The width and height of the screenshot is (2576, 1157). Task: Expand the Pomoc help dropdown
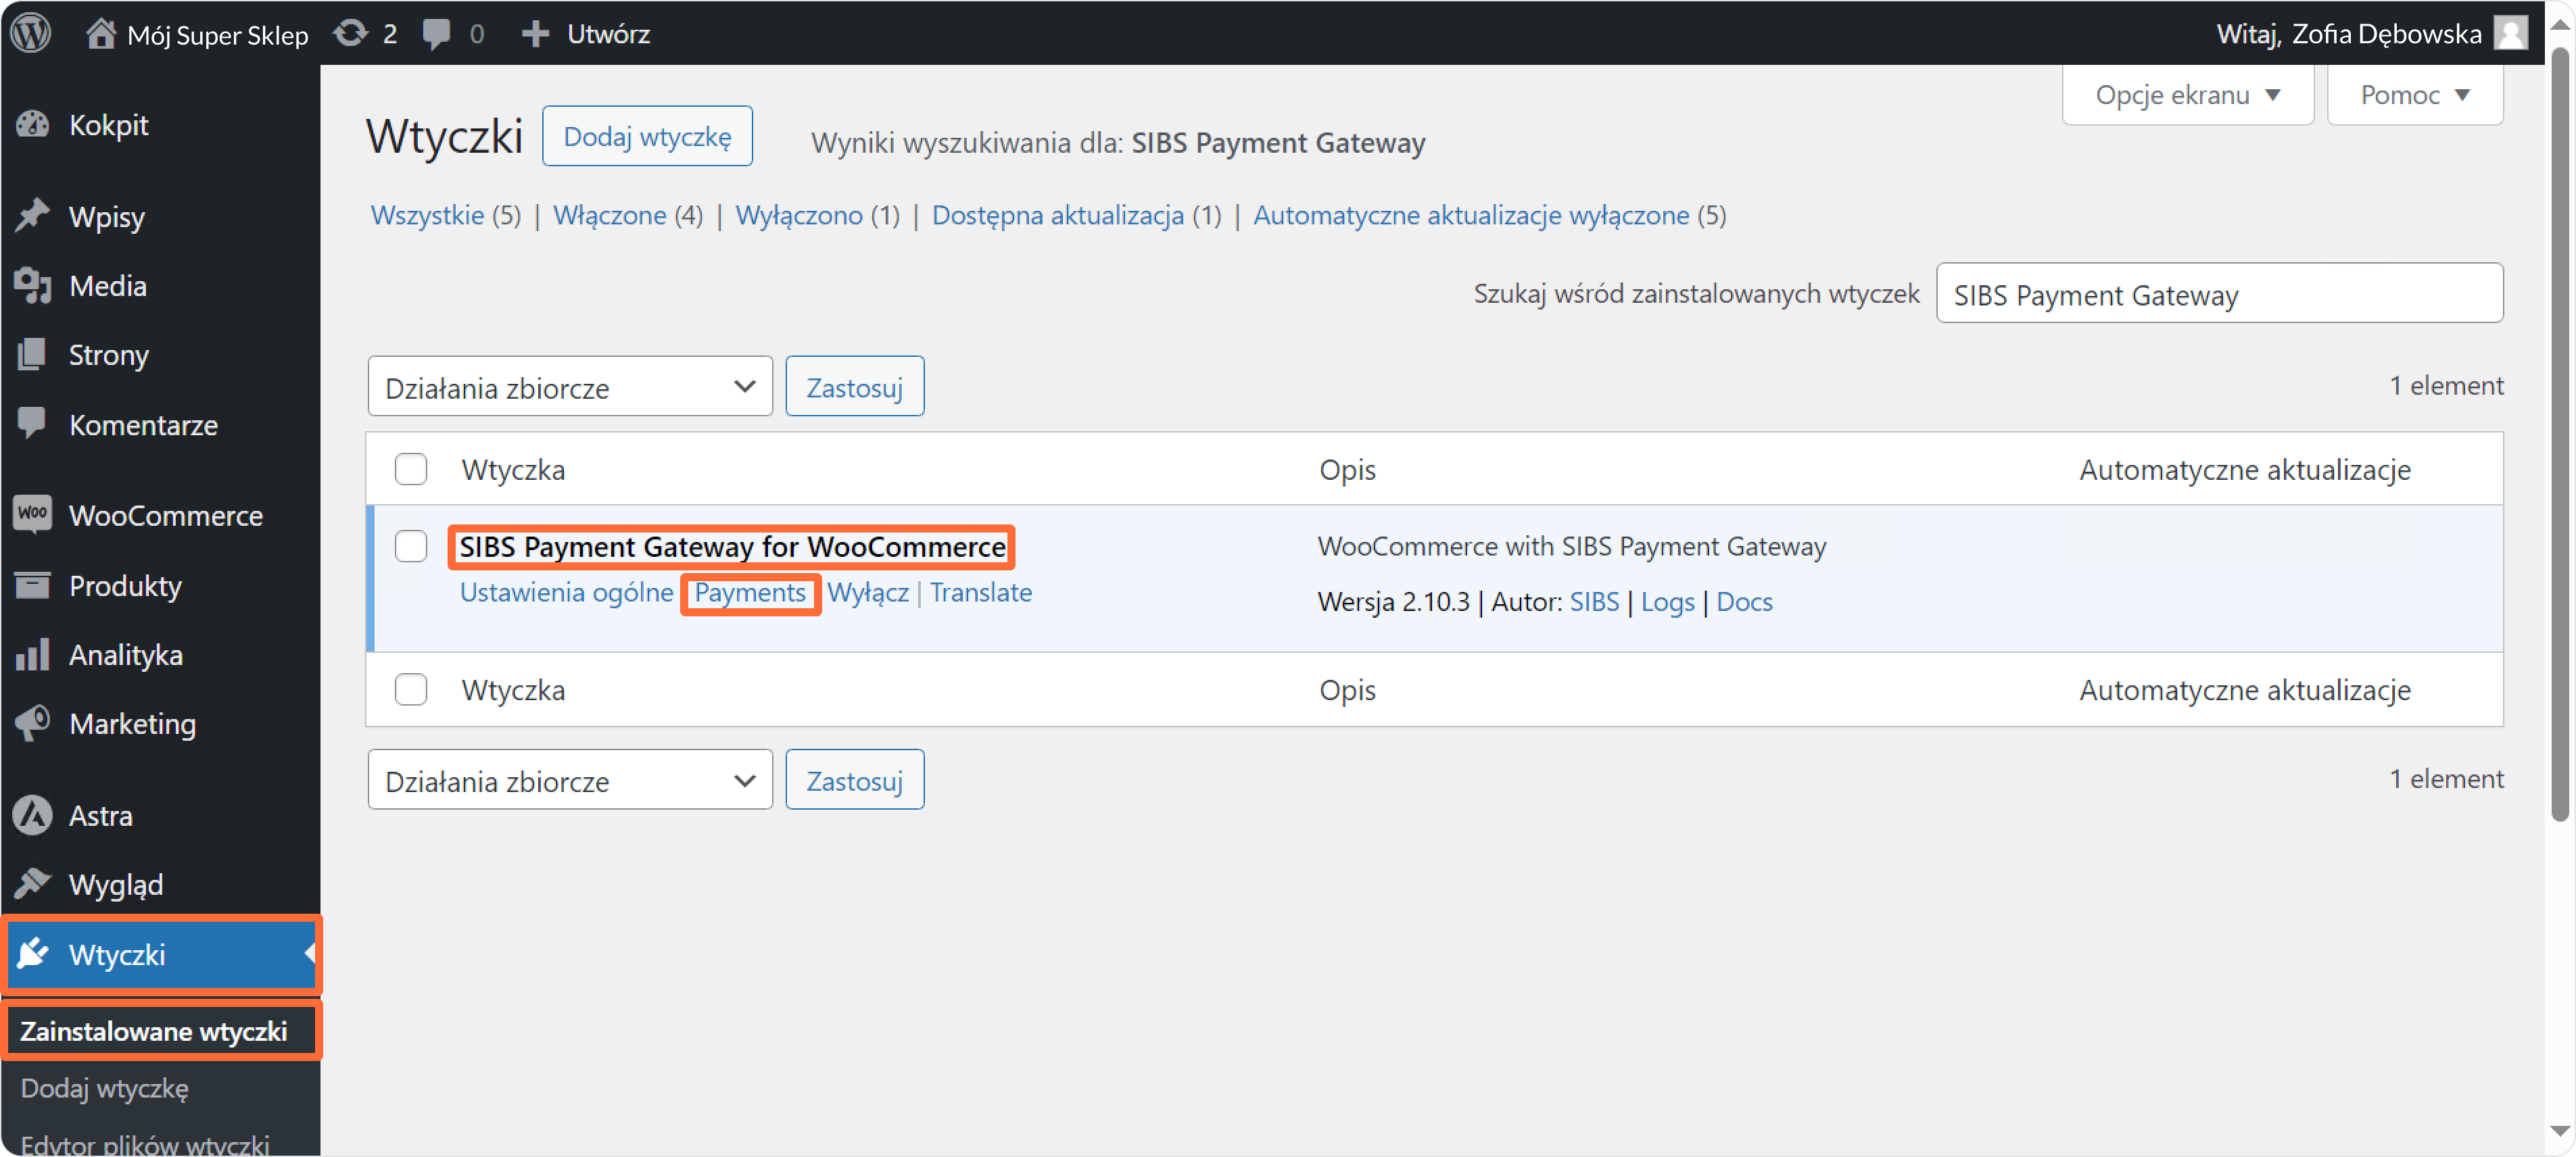click(2414, 95)
